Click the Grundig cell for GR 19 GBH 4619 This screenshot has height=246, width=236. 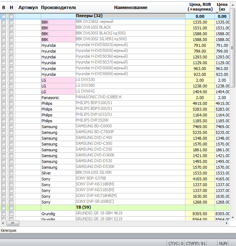point(58,213)
